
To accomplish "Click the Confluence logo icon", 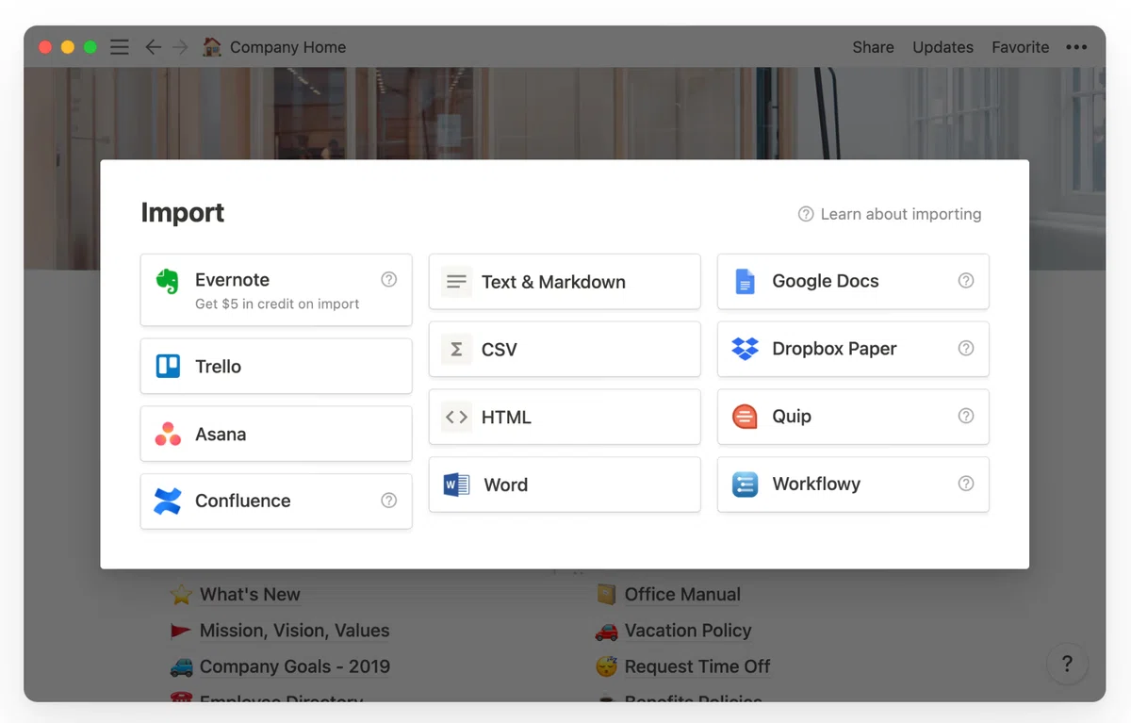I will coord(168,501).
